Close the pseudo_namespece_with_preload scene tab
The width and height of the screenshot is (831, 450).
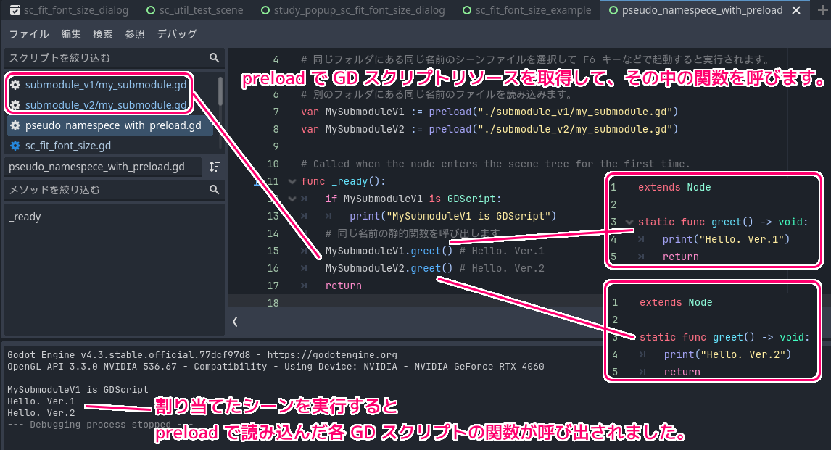tap(798, 11)
